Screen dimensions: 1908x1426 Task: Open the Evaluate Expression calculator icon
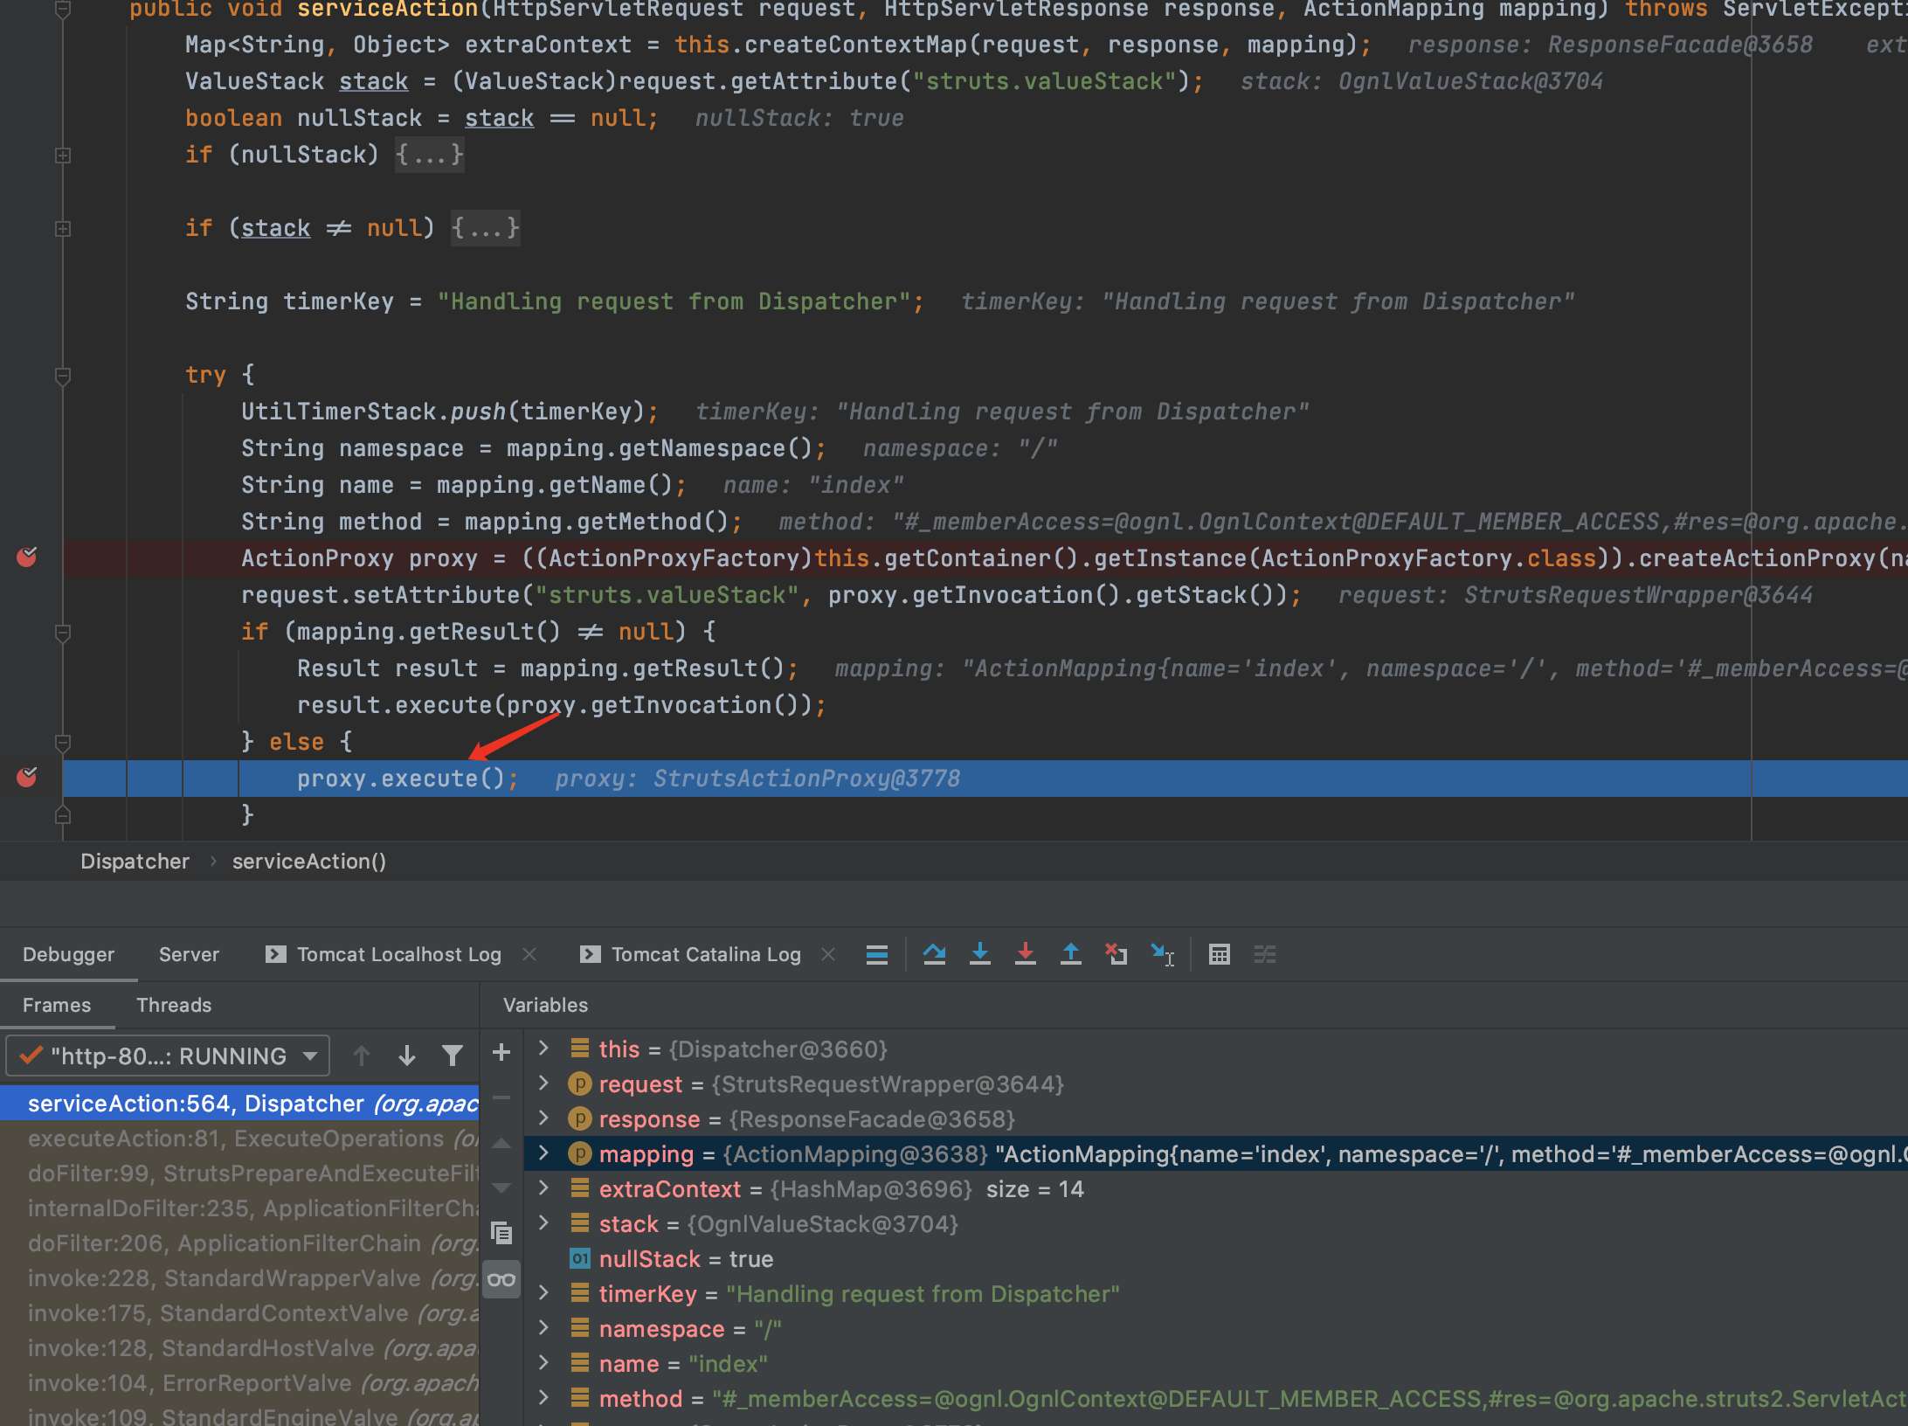[x=1220, y=954]
